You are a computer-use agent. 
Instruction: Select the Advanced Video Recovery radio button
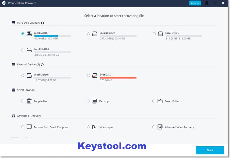click(154, 127)
